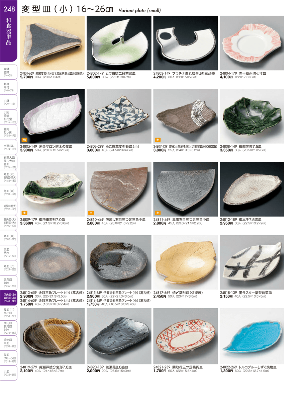Open the 刺身 向付 side tab
The width and height of the screenshot is (301, 397).
coord(9,87)
